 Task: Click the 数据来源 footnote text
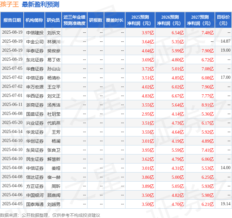click(x=50, y=215)
